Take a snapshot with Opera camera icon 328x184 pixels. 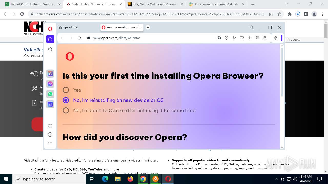click(219, 38)
